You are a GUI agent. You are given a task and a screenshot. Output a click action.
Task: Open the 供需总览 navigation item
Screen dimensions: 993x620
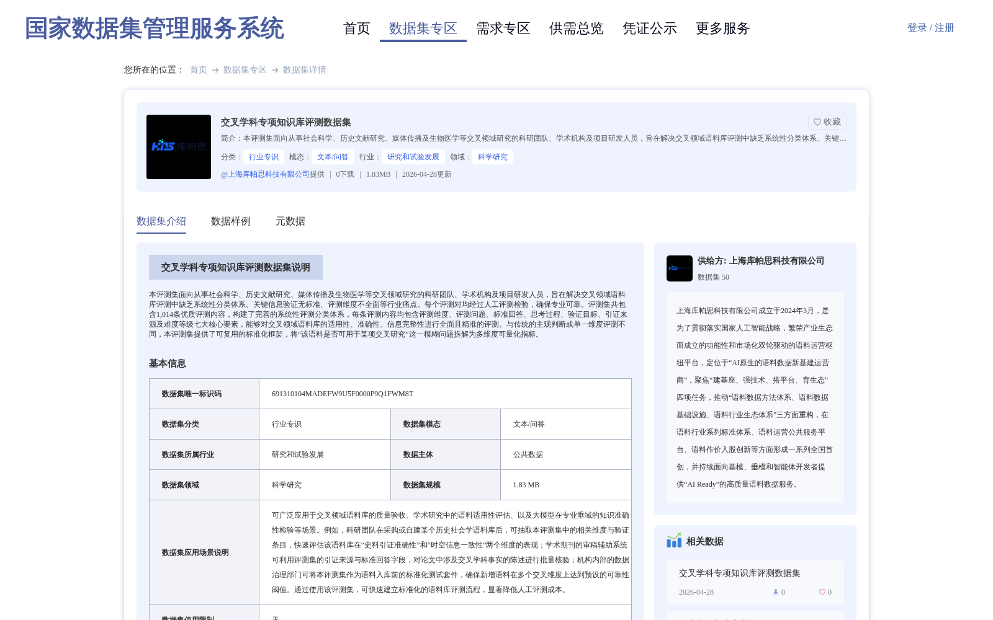pos(577,29)
